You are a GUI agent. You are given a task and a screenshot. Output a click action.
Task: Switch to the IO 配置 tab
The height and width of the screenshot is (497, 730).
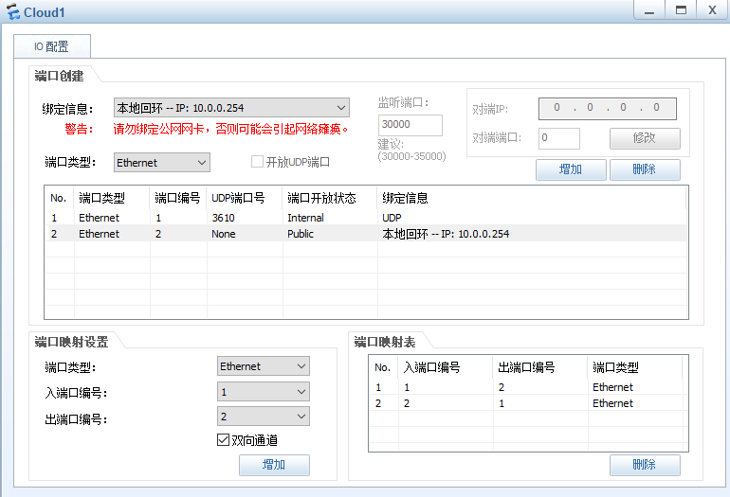point(51,46)
